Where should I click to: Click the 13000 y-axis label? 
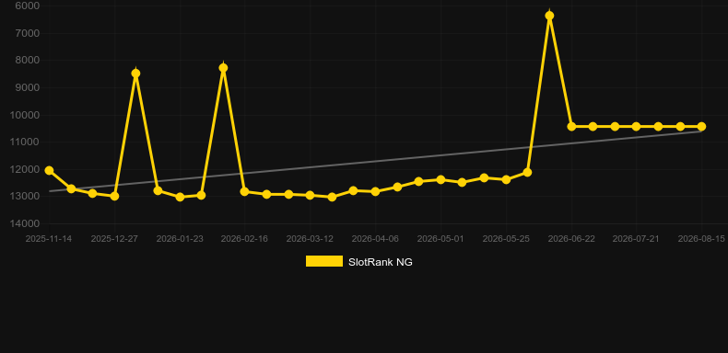pos(25,197)
